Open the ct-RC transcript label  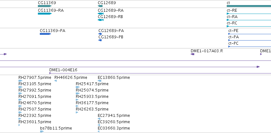pos(232,23)
